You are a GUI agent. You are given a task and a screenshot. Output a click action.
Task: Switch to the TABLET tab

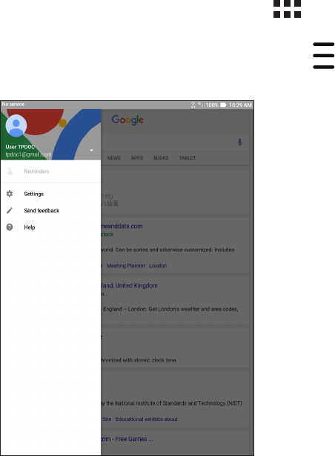click(188, 158)
